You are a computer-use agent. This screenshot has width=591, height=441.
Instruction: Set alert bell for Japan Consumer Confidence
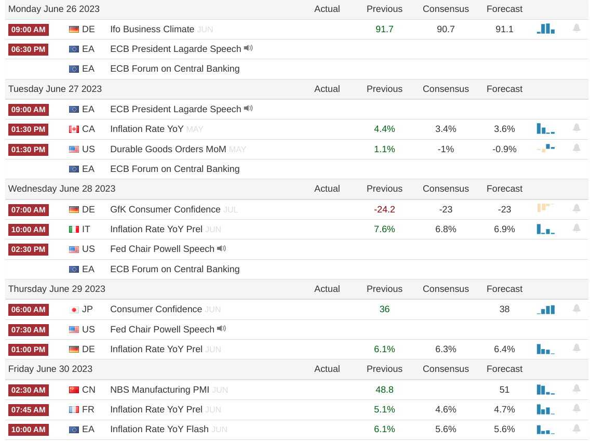coord(576,309)
